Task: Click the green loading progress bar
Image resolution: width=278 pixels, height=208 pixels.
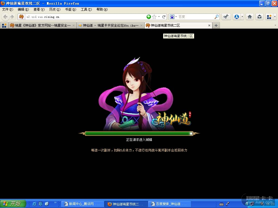Action: coord(139,134)
